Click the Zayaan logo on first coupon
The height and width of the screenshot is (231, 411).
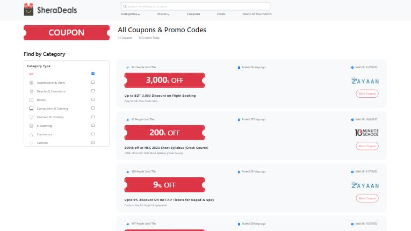tap(365, 81)
